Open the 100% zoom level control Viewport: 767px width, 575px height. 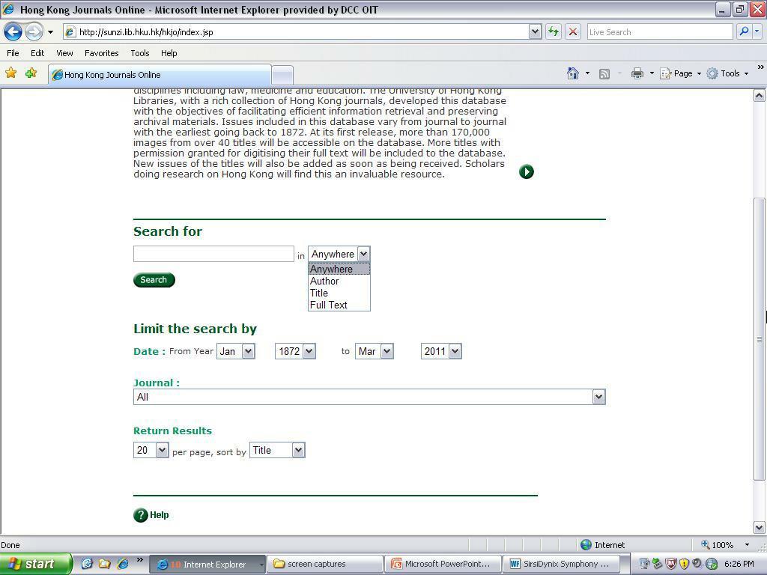[x=725, y=545]
